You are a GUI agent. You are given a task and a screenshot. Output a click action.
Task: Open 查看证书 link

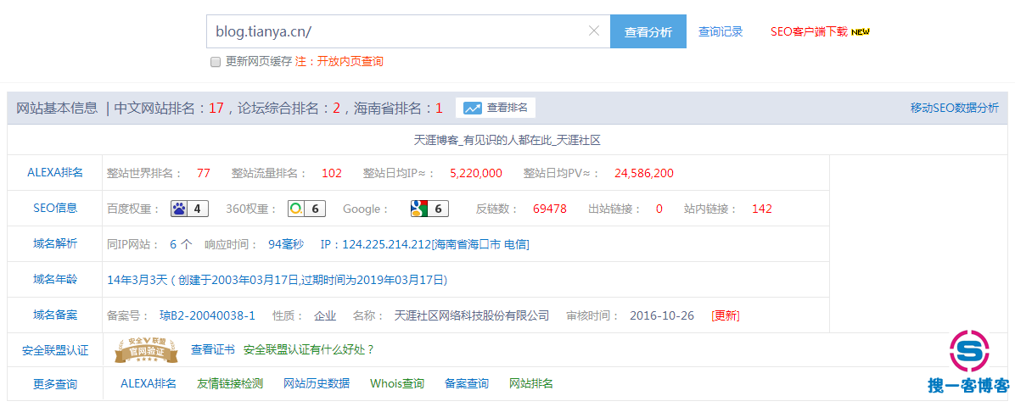coord(213,349)
